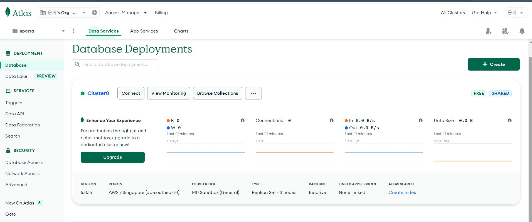Expand the Get Help menu
Screen dimensions: 532x222
(484, 13)
